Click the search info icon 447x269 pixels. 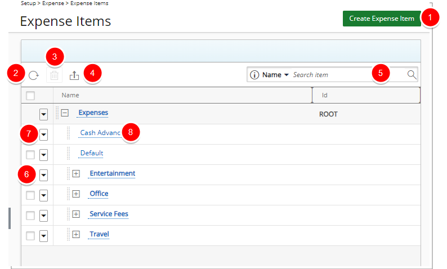[254, 75]
